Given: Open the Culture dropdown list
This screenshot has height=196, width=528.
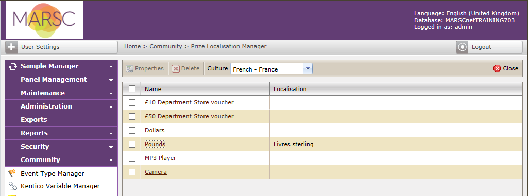Looking at the screenshot, I should point(307,69).
